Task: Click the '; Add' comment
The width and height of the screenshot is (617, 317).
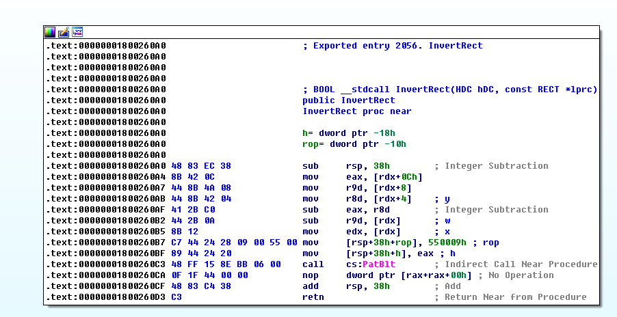Action: click(x=448, y=286)
